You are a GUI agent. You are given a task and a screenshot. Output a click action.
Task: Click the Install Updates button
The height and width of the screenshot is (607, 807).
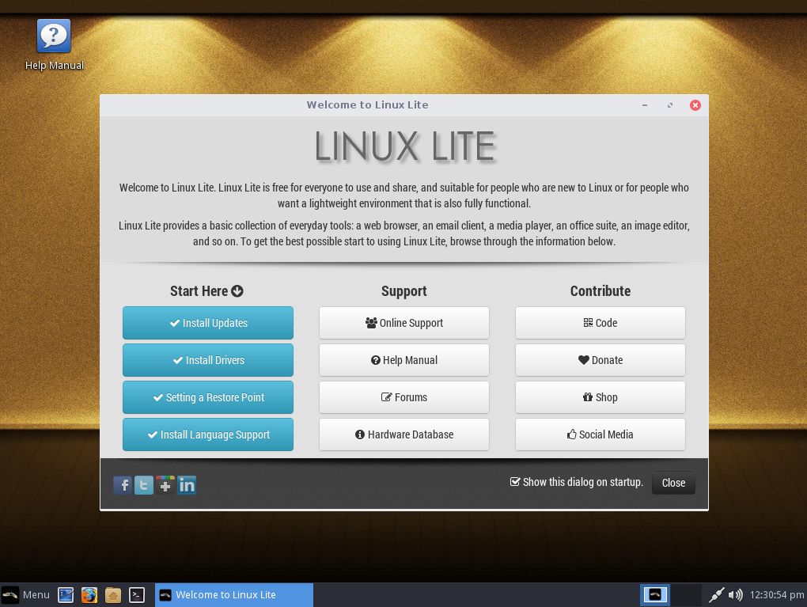(x=208, y=323)
